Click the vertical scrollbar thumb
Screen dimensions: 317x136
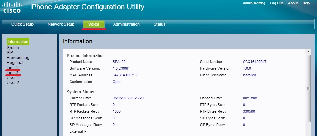308,88
